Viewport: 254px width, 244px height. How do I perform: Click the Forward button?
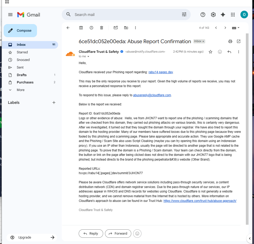118,234
